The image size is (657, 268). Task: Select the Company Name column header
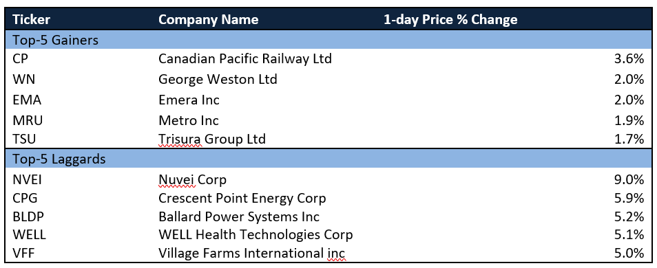[208, 19]
